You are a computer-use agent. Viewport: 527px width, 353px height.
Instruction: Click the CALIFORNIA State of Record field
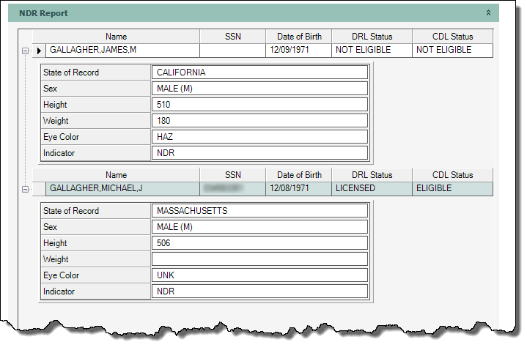[x=259, y=73]
